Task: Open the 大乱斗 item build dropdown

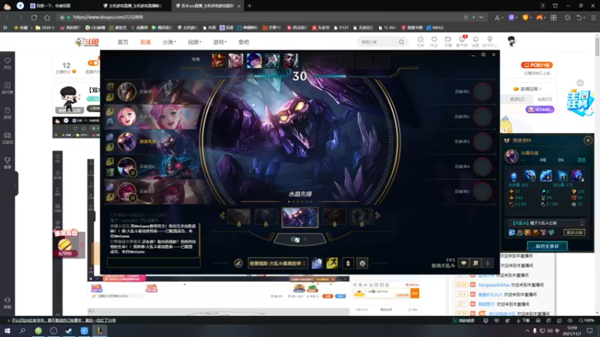Action: (x=547, y=223)
